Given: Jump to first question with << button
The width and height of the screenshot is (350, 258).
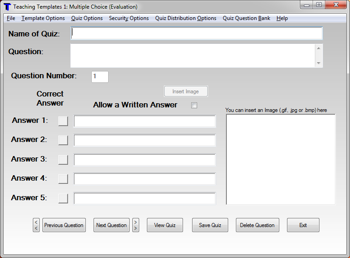Looking at the screenshot, I should point(36,225).
